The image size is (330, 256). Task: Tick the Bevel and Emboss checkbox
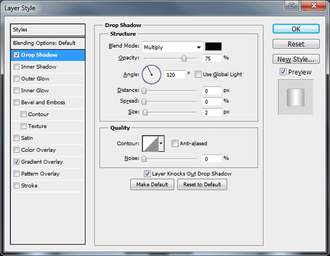pos(16,102)
